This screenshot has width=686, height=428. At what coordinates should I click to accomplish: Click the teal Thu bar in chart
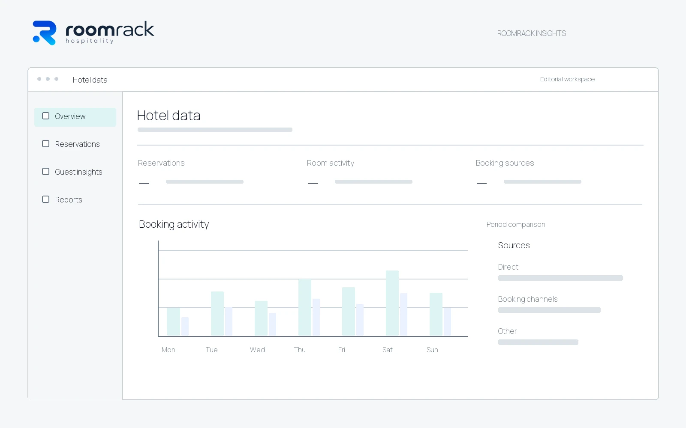click(305, 307)
